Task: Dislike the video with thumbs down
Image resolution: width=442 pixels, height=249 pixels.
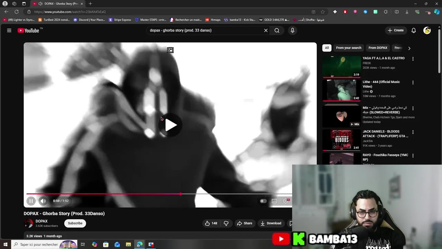Action: [x=226, y=223]
